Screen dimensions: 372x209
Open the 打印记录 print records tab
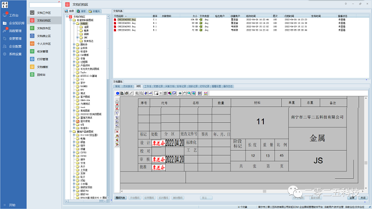(204, 87)
